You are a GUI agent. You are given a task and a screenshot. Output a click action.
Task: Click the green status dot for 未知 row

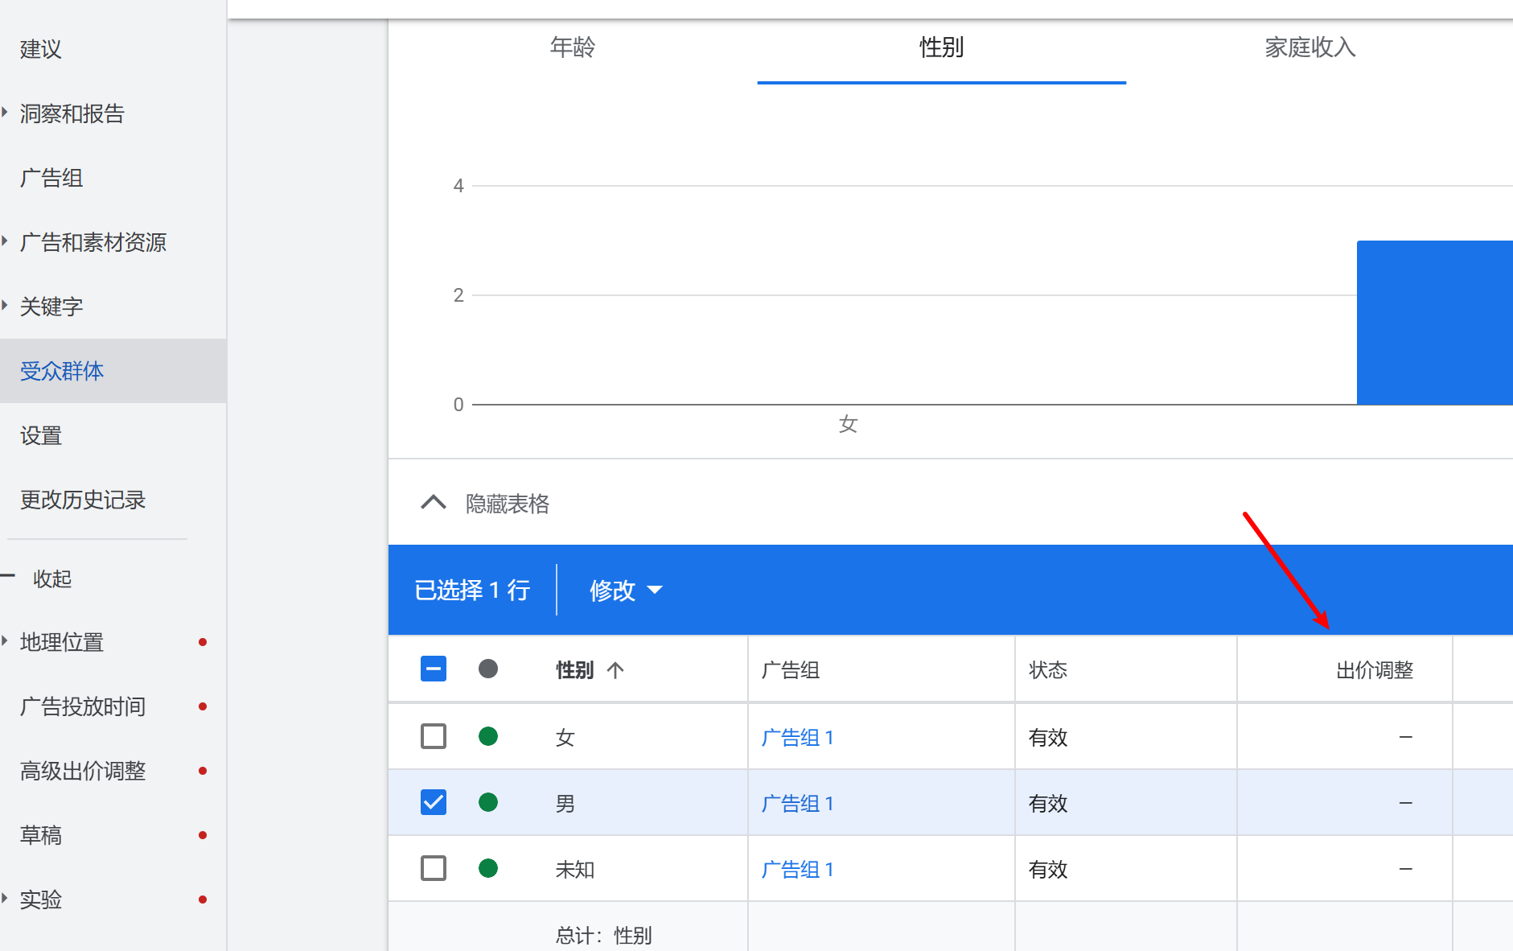pos(487,868)
